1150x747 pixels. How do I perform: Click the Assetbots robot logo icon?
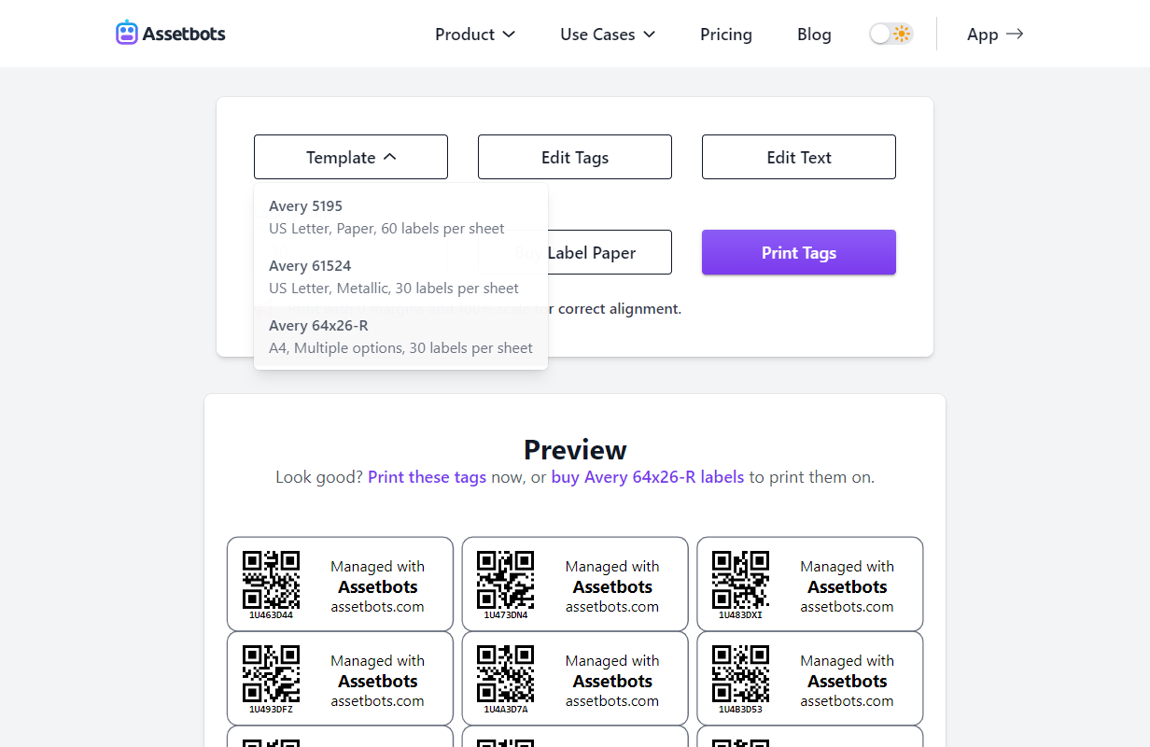[126, 34]
